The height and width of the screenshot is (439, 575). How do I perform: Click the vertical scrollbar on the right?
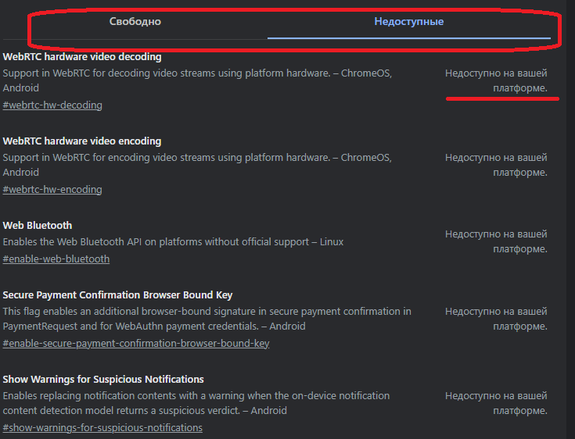570,219
